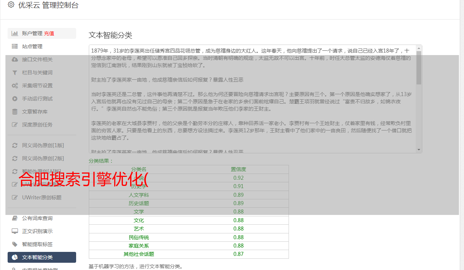Screen dimensions: 464x270
Task: Open the 智能提取标签 tag icon
Action: [15, 244]
